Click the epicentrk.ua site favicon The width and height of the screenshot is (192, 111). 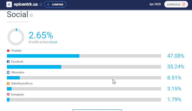click(x=10, y=4)
